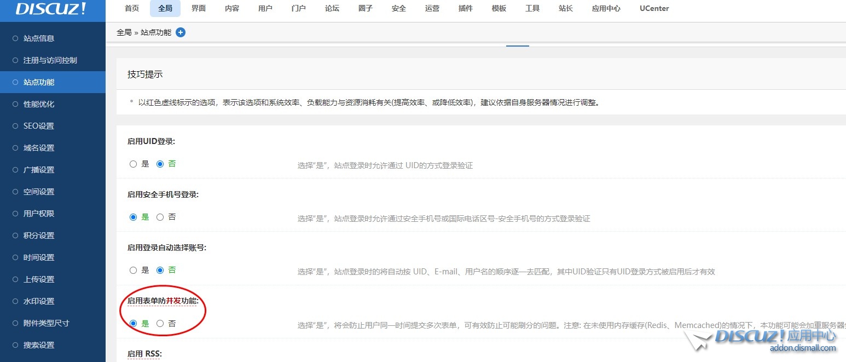This screenshot has width=846, height=362.
Task: Click the blue plus icon in the breadcrumb bar
Action: click(x=181, y=32)
